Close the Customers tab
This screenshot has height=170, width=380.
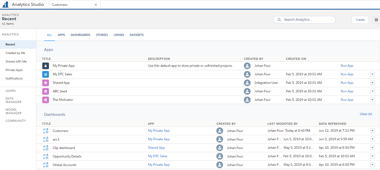[x=96, y=5]
